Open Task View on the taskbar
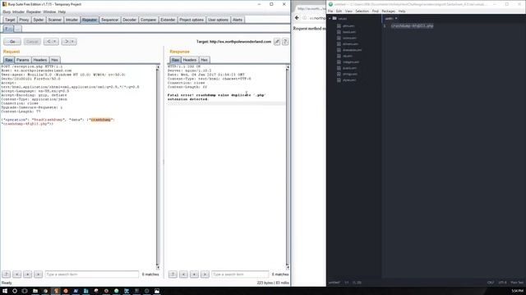This screenshot has height=295, width=526. pos(25,291)
